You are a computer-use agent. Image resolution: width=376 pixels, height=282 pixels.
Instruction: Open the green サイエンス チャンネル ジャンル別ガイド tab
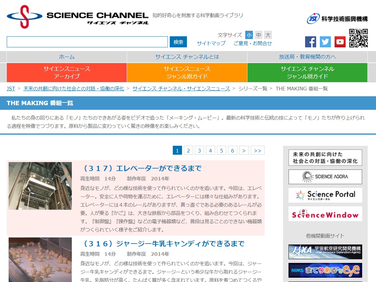point(307,73)
